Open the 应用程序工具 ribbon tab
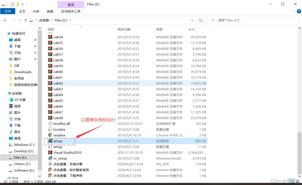Viewport: 302px width, 185px height. [71, 11]
